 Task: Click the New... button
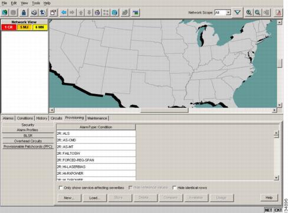tap(69, 198)
